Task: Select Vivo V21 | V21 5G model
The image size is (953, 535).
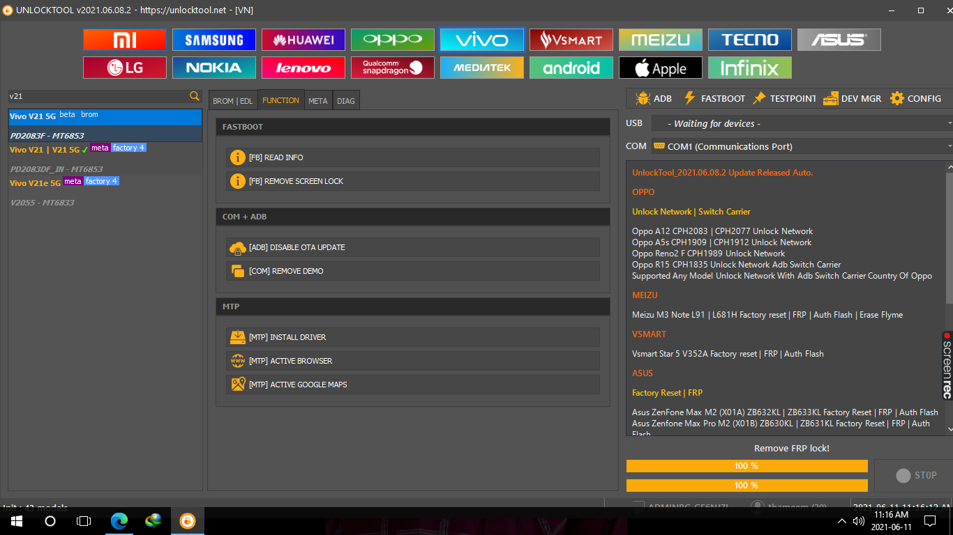Action: (105, 159)
